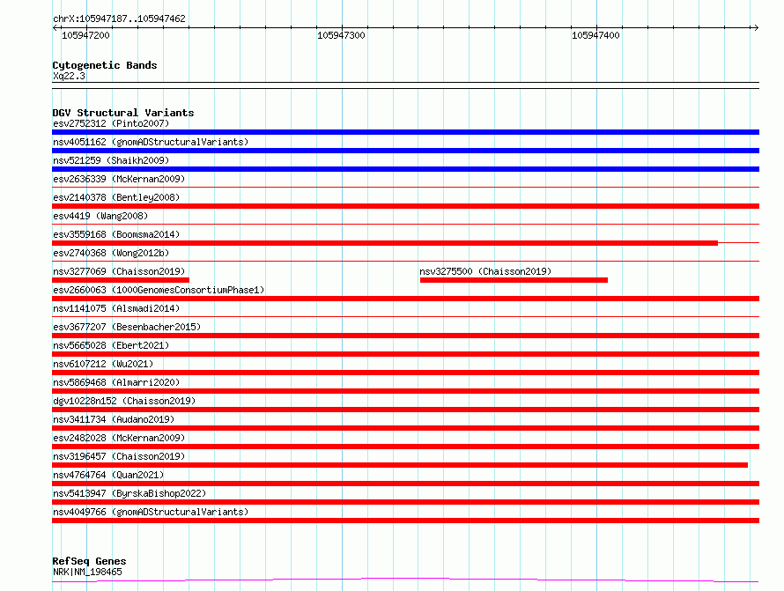
Task: Click the left arrow on the ruler
Action: click(55, 27)
